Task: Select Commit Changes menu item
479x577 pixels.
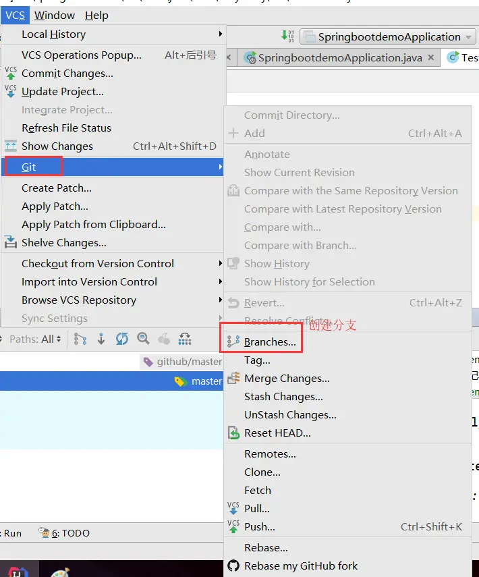Action: click(x=113, y=74)
